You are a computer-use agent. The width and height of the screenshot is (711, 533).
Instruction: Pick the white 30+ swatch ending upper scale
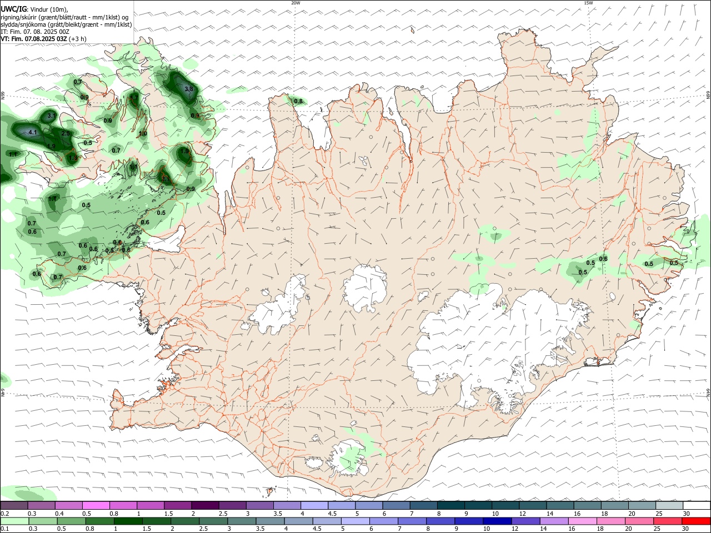(x=697, y=505)
